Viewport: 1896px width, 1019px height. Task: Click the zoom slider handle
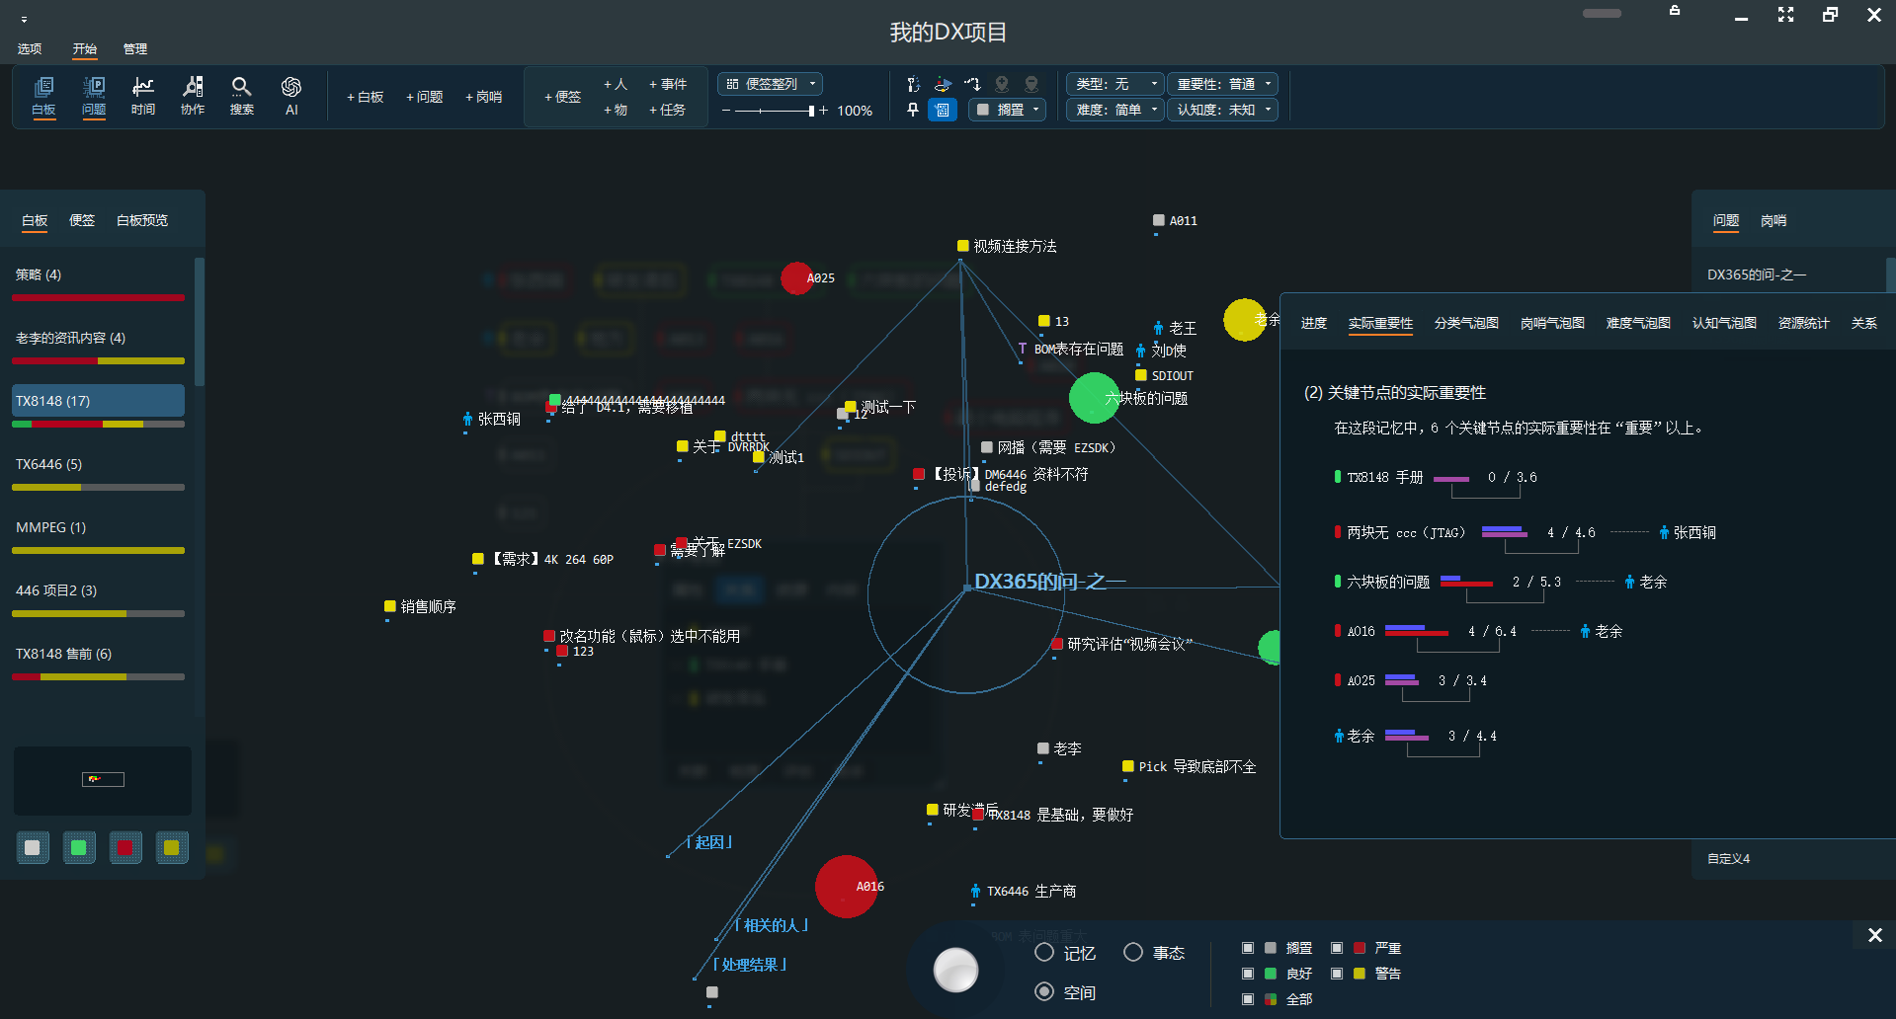coord(811,111)
